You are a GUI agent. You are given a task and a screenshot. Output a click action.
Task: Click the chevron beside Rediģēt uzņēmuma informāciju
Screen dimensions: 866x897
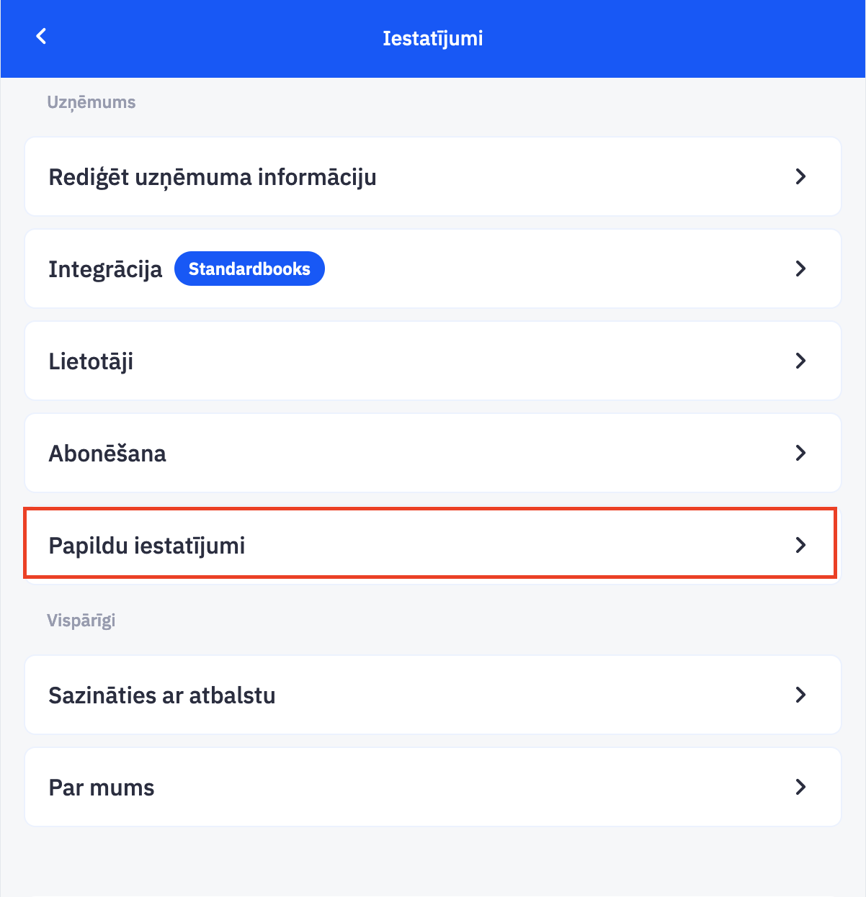800,176
